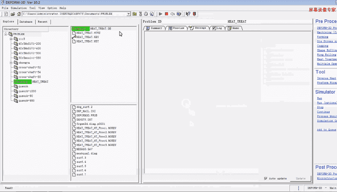Select HEAT_TREAT_HT_Proc3.MOKEY file

click(x=96, y=137)
